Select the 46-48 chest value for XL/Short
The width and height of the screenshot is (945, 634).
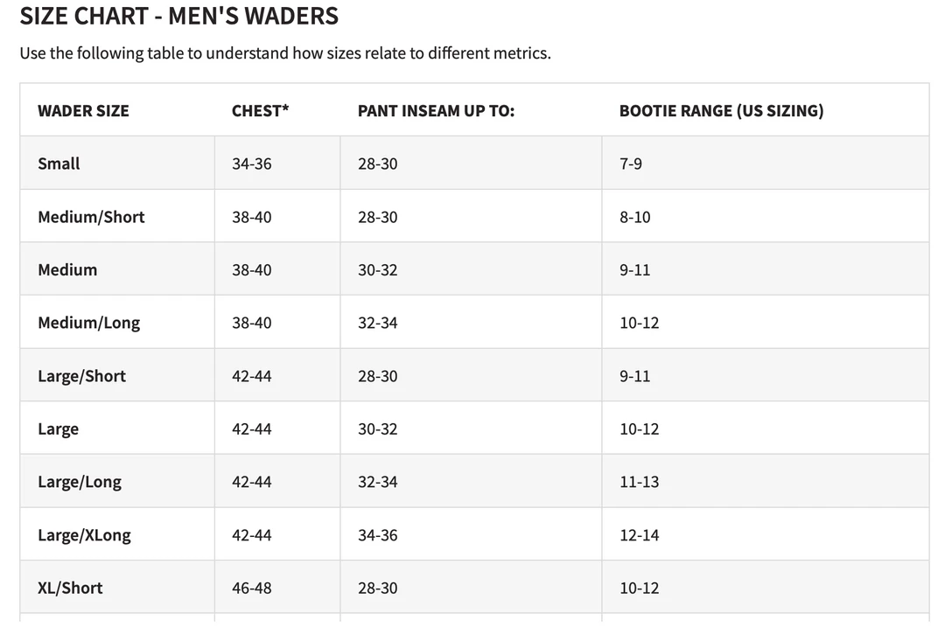251,588
